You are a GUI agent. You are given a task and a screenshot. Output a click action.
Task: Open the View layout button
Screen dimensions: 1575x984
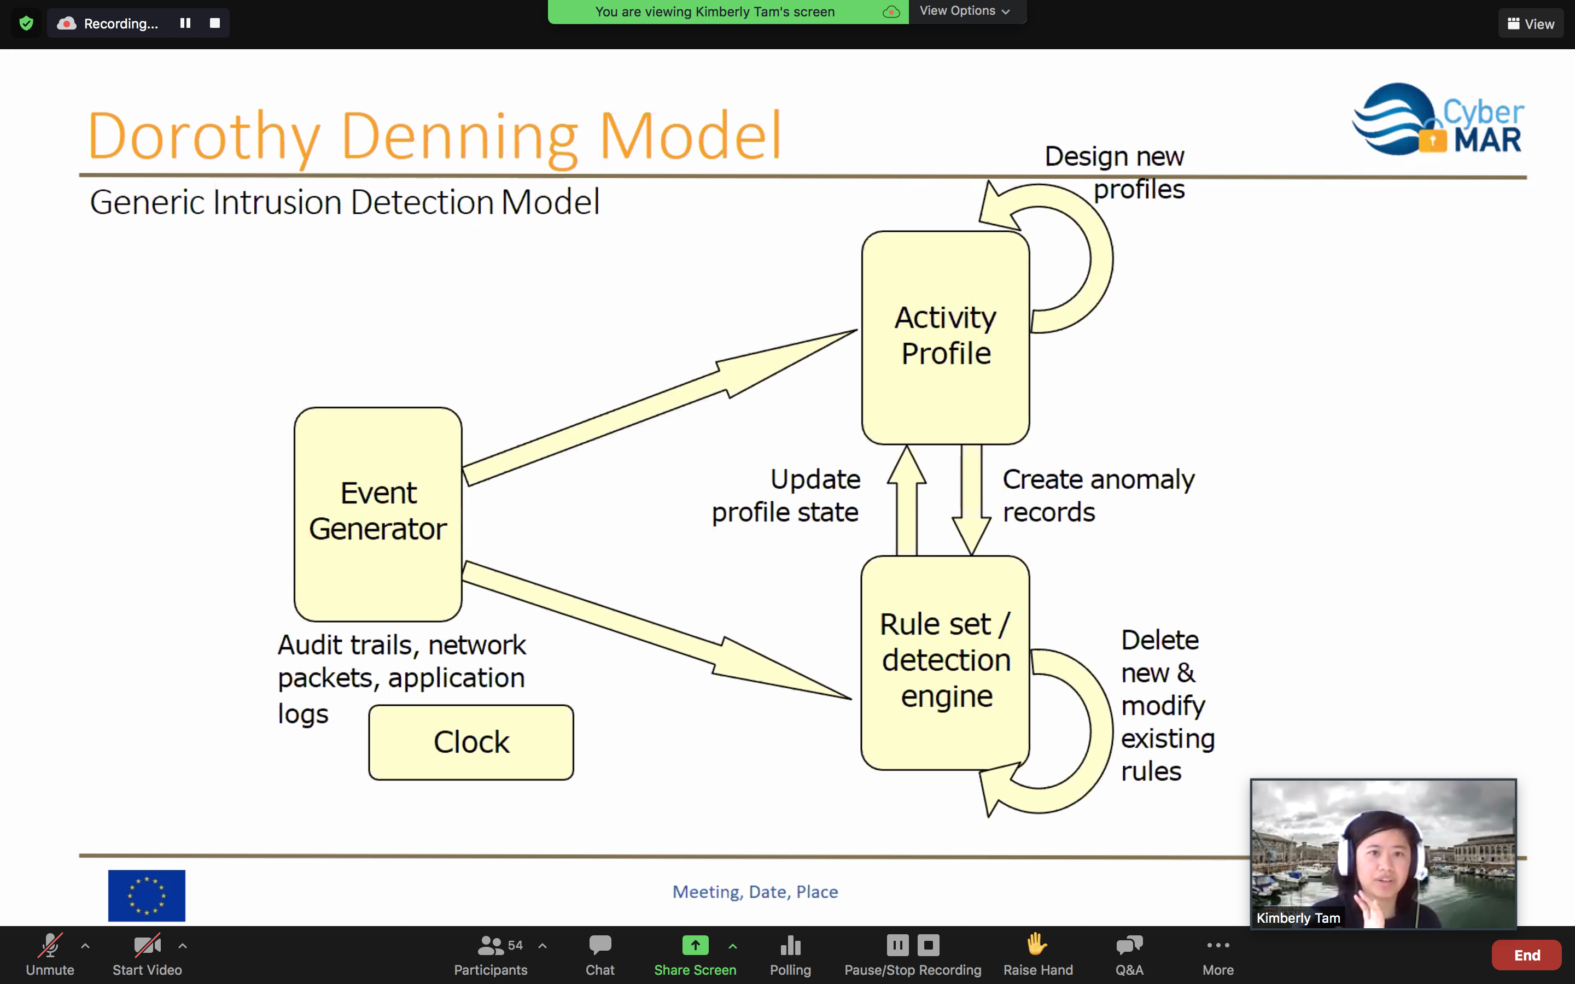[1531, 24]
